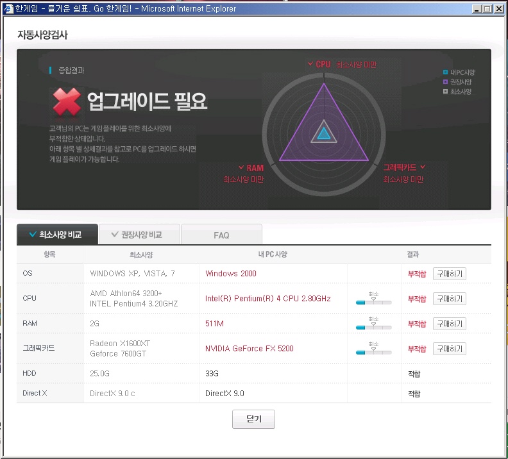
Task: Switch to the 최소사양 비교 tab
Action: (x=57, y=235)
